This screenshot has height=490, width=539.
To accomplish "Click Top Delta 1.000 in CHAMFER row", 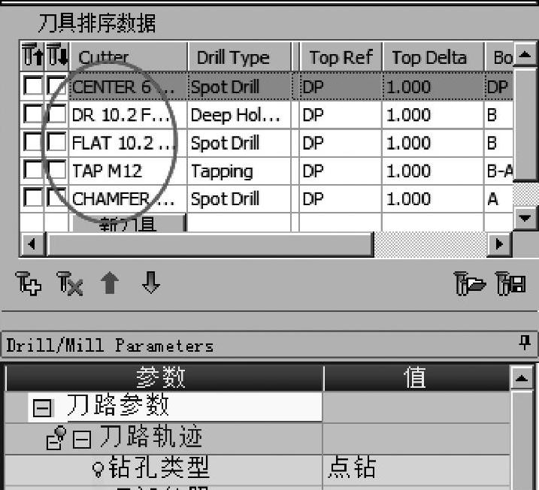I will [x=433, y=199].
